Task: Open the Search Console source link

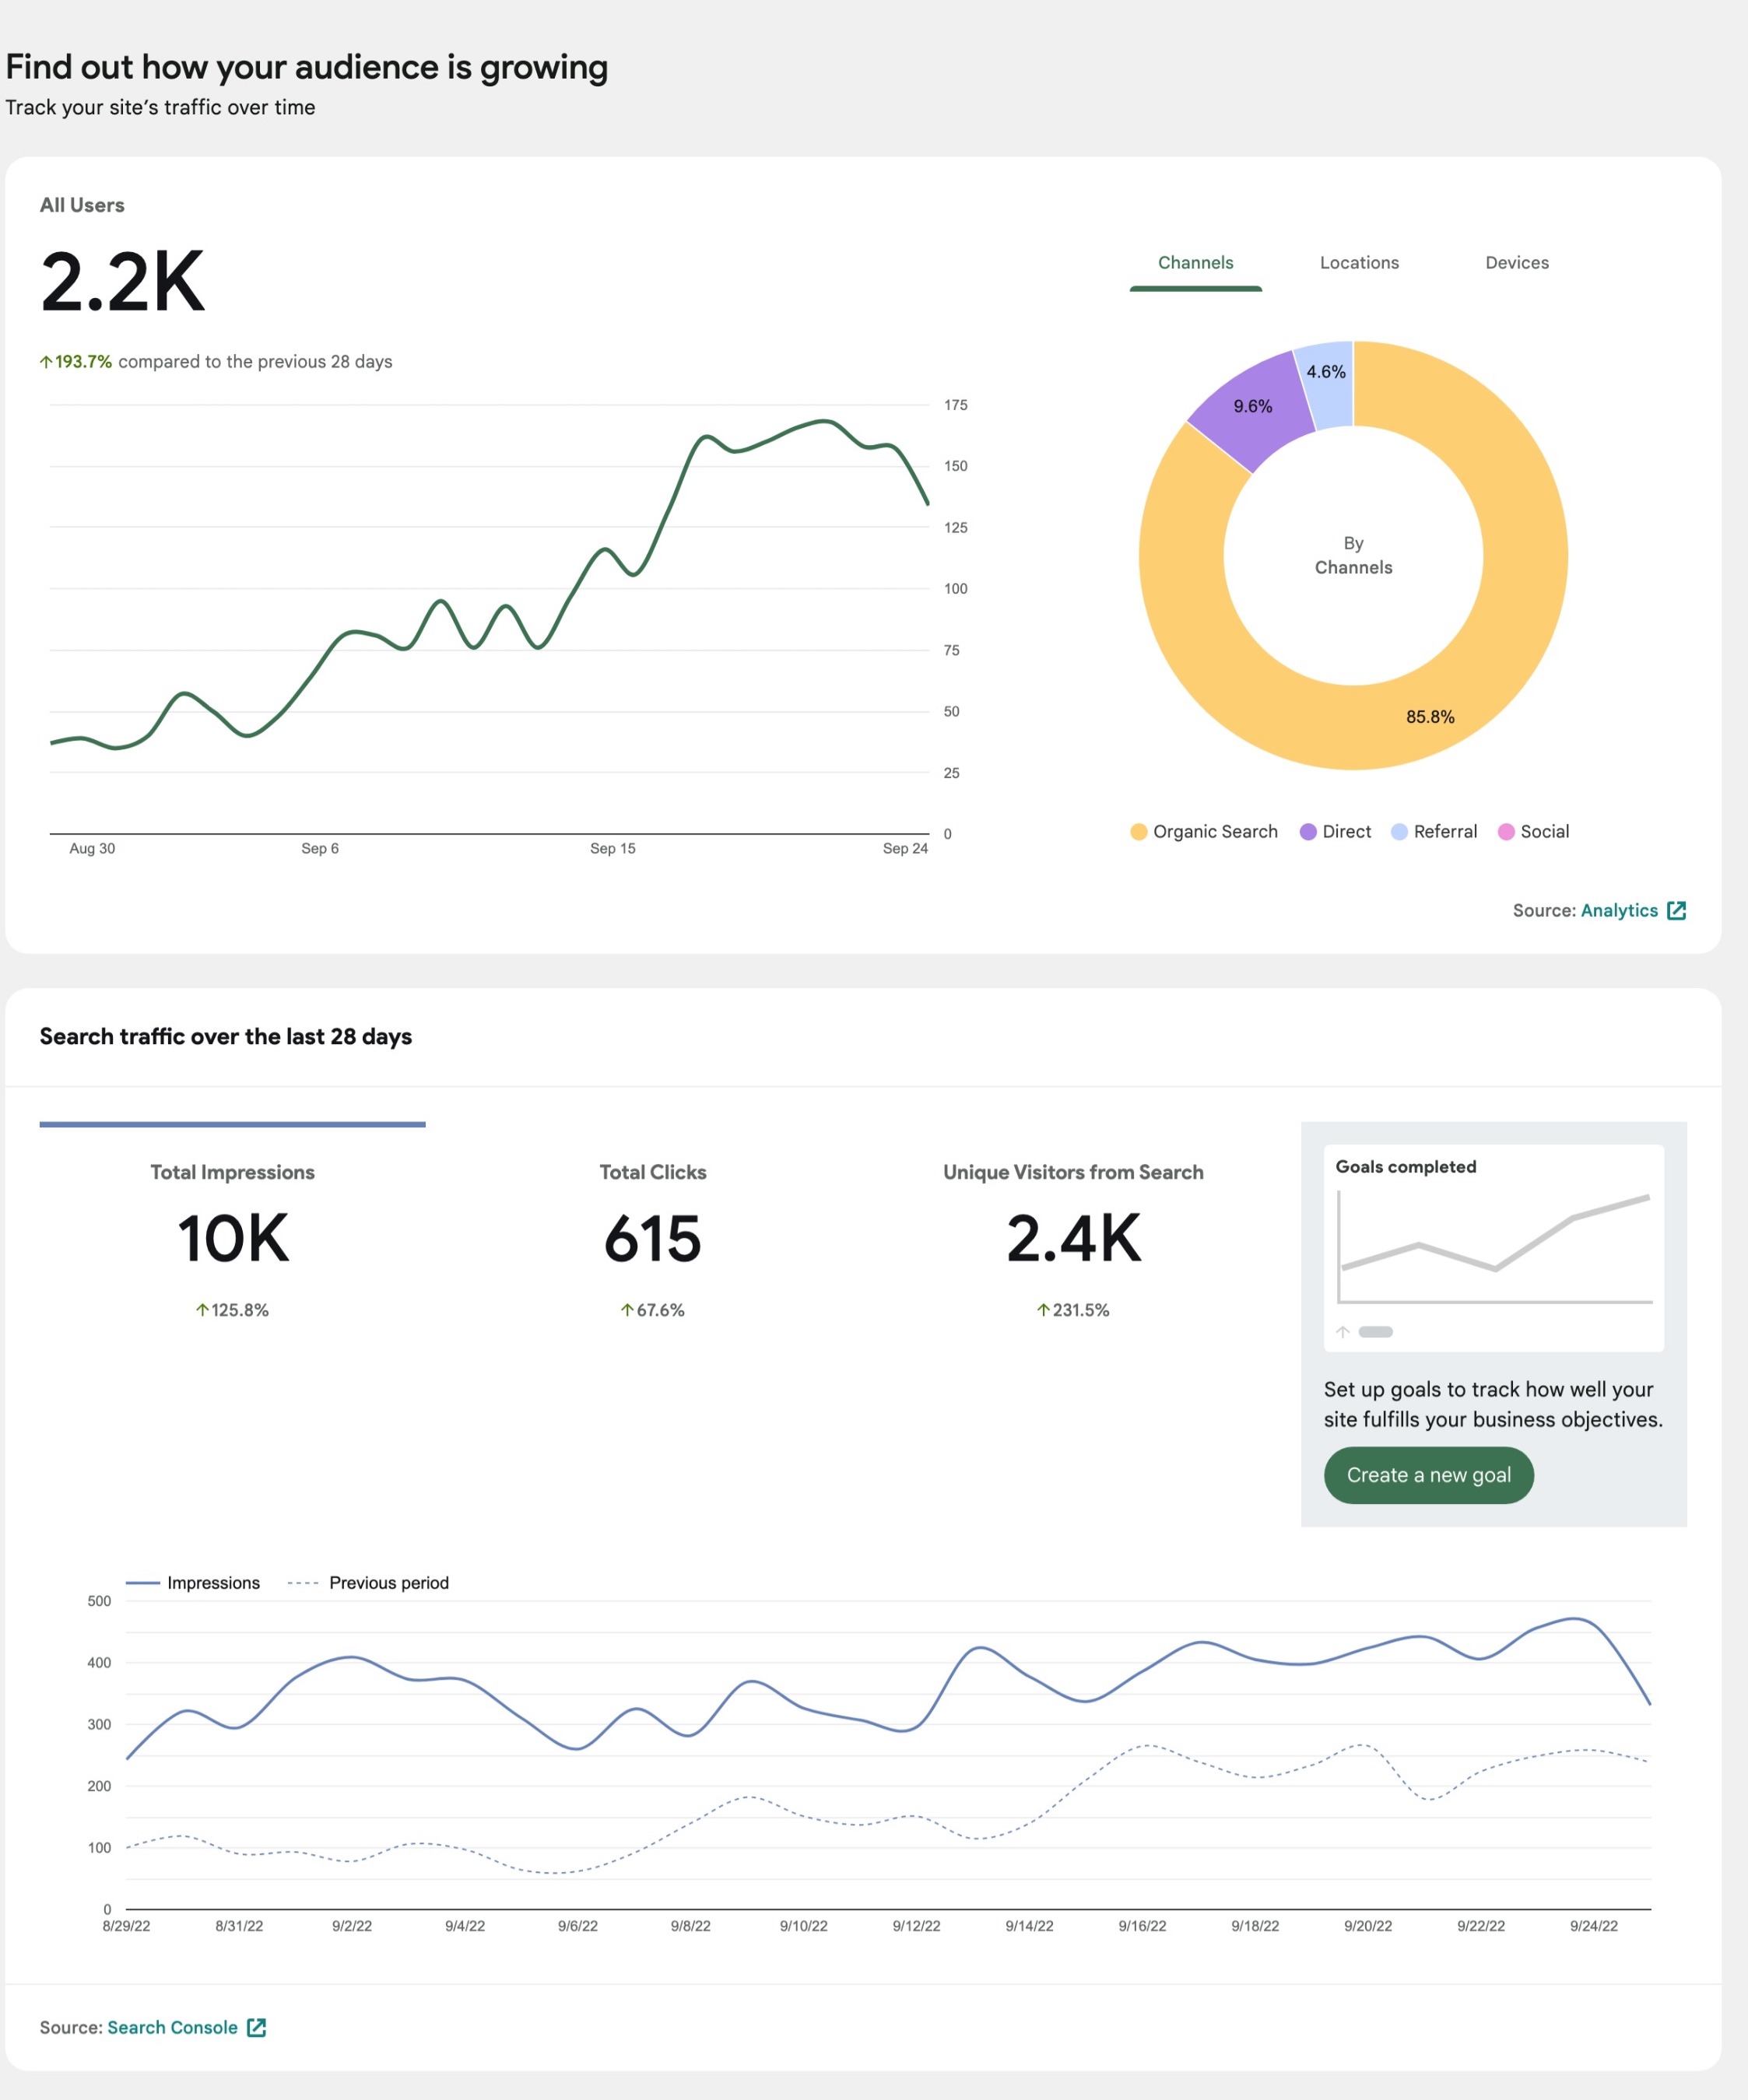Action: [x=172, y=2027]
